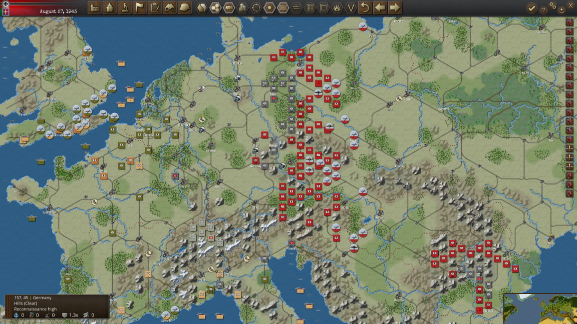Image resolution: width=577 pixels, height=324 pixels.
Task: Open the research microscope screen
Action: point(125,7)
